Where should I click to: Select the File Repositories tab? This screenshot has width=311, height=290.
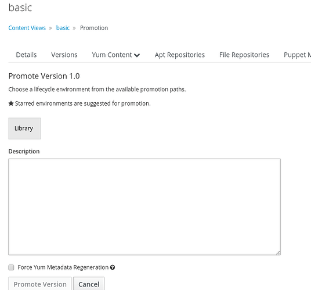[244, 55]
